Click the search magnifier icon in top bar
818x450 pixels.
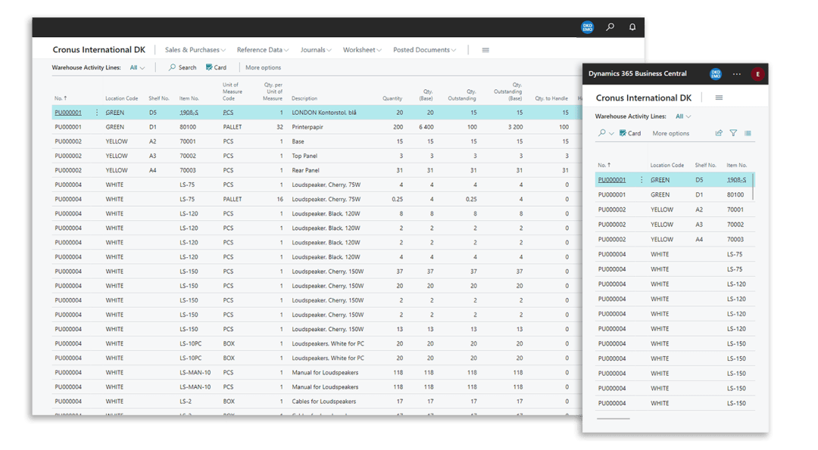click(610, 27)
